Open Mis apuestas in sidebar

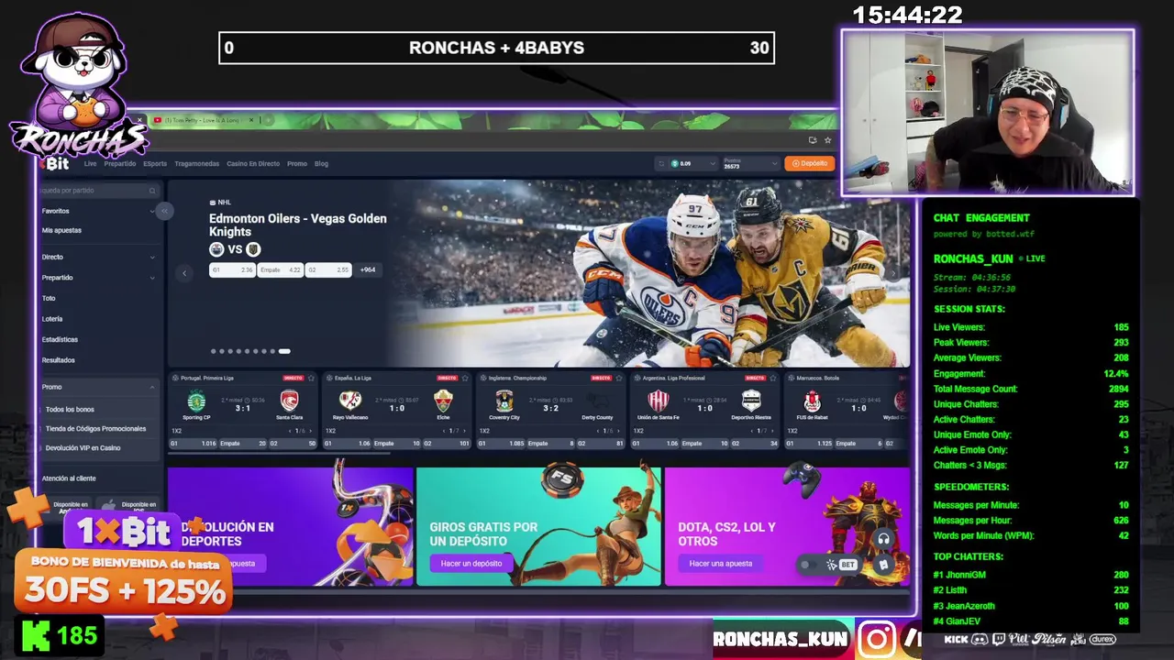61,230
